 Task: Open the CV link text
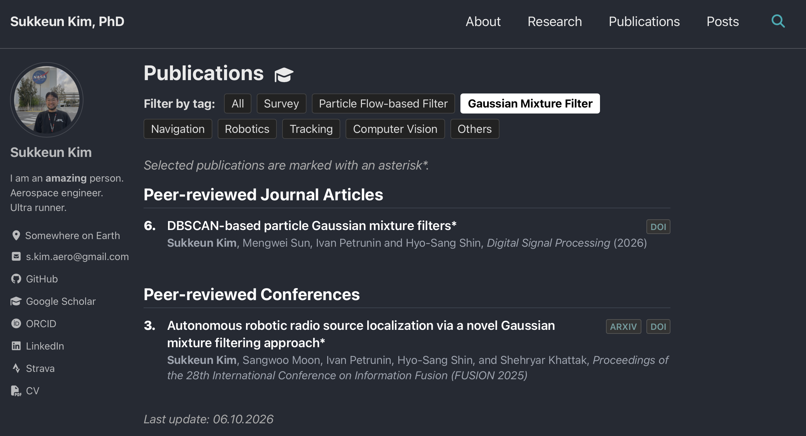tap(33, 391)
